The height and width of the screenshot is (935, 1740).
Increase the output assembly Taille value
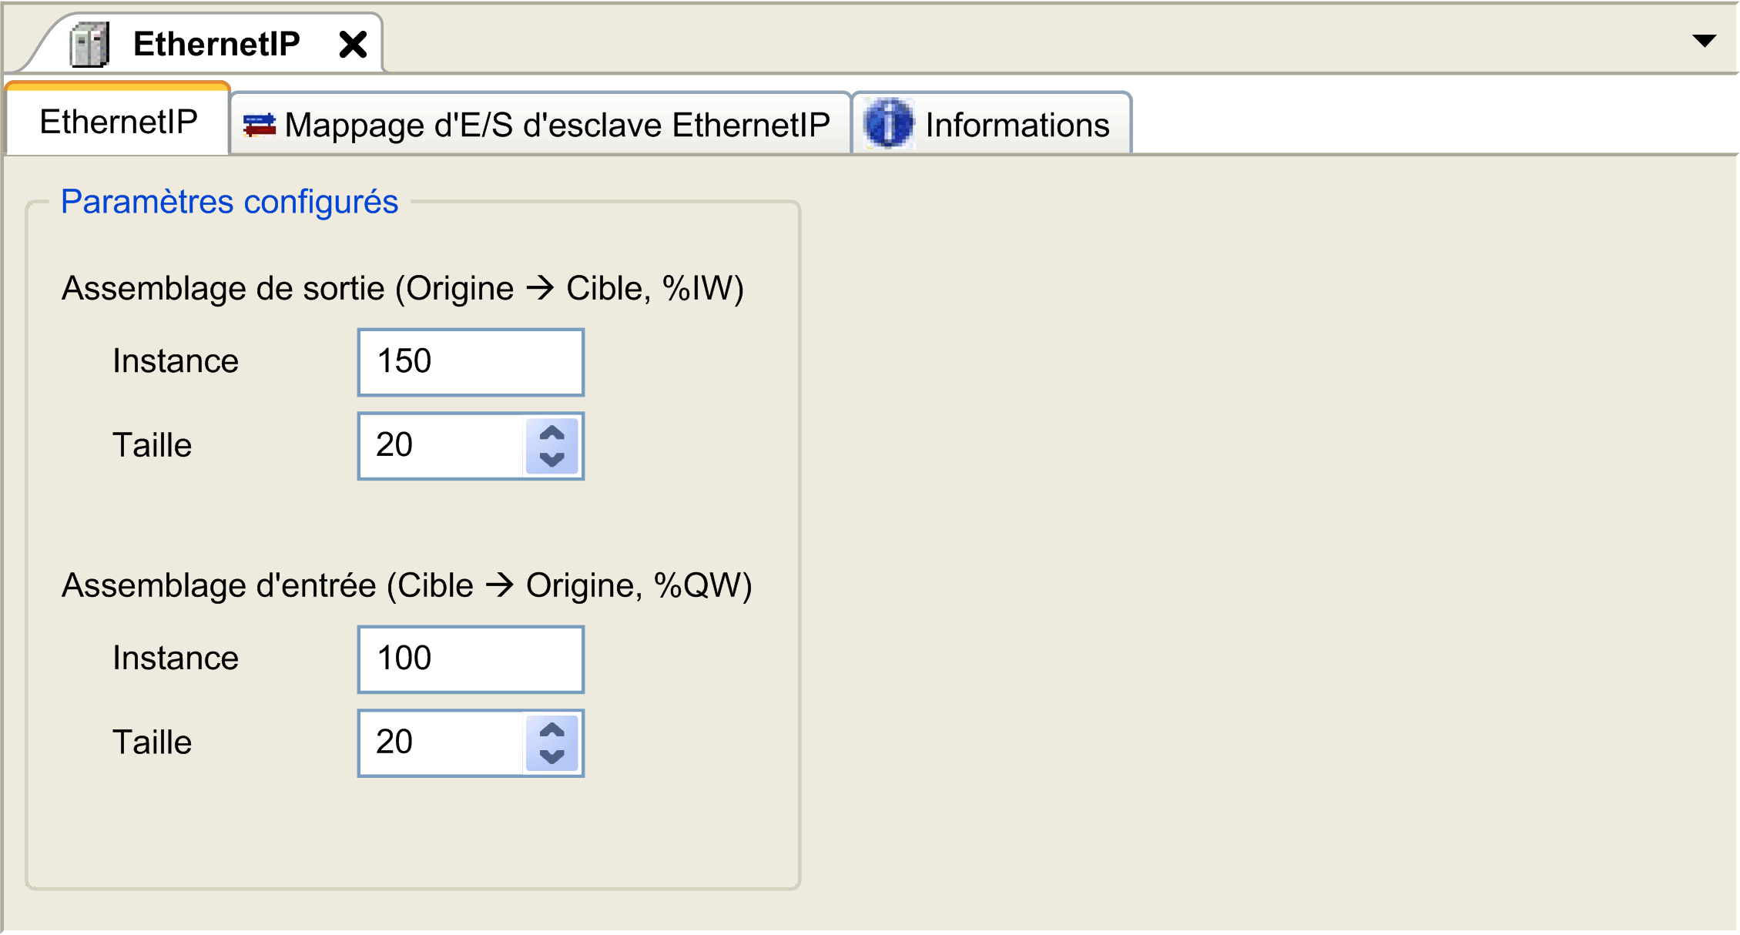[x=552, y=433]
